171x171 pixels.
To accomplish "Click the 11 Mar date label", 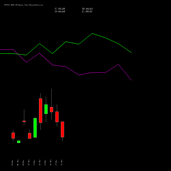I will tap(34, 163).
